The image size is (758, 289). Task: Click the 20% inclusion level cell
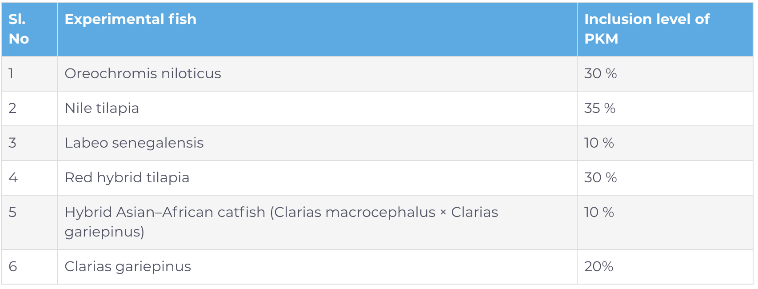point(598,266)
